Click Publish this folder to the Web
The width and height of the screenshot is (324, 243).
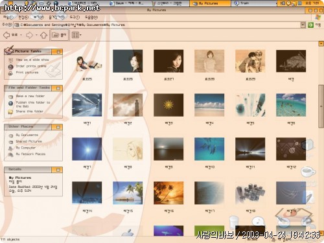point(33,104)
